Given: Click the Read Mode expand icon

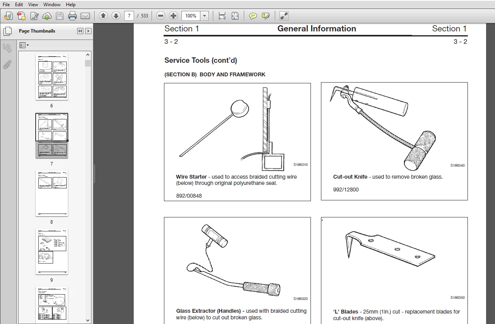Looking at the screenshot, I should click(x=284, y=16).
